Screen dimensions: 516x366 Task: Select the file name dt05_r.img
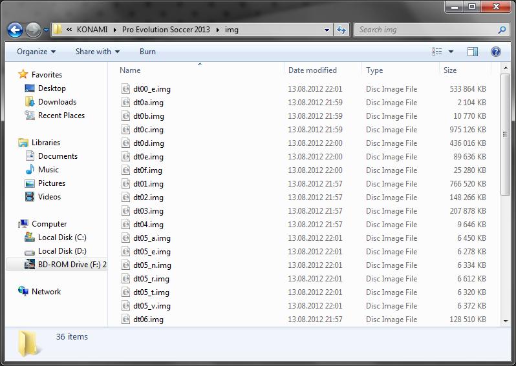[x=151, y=279]
